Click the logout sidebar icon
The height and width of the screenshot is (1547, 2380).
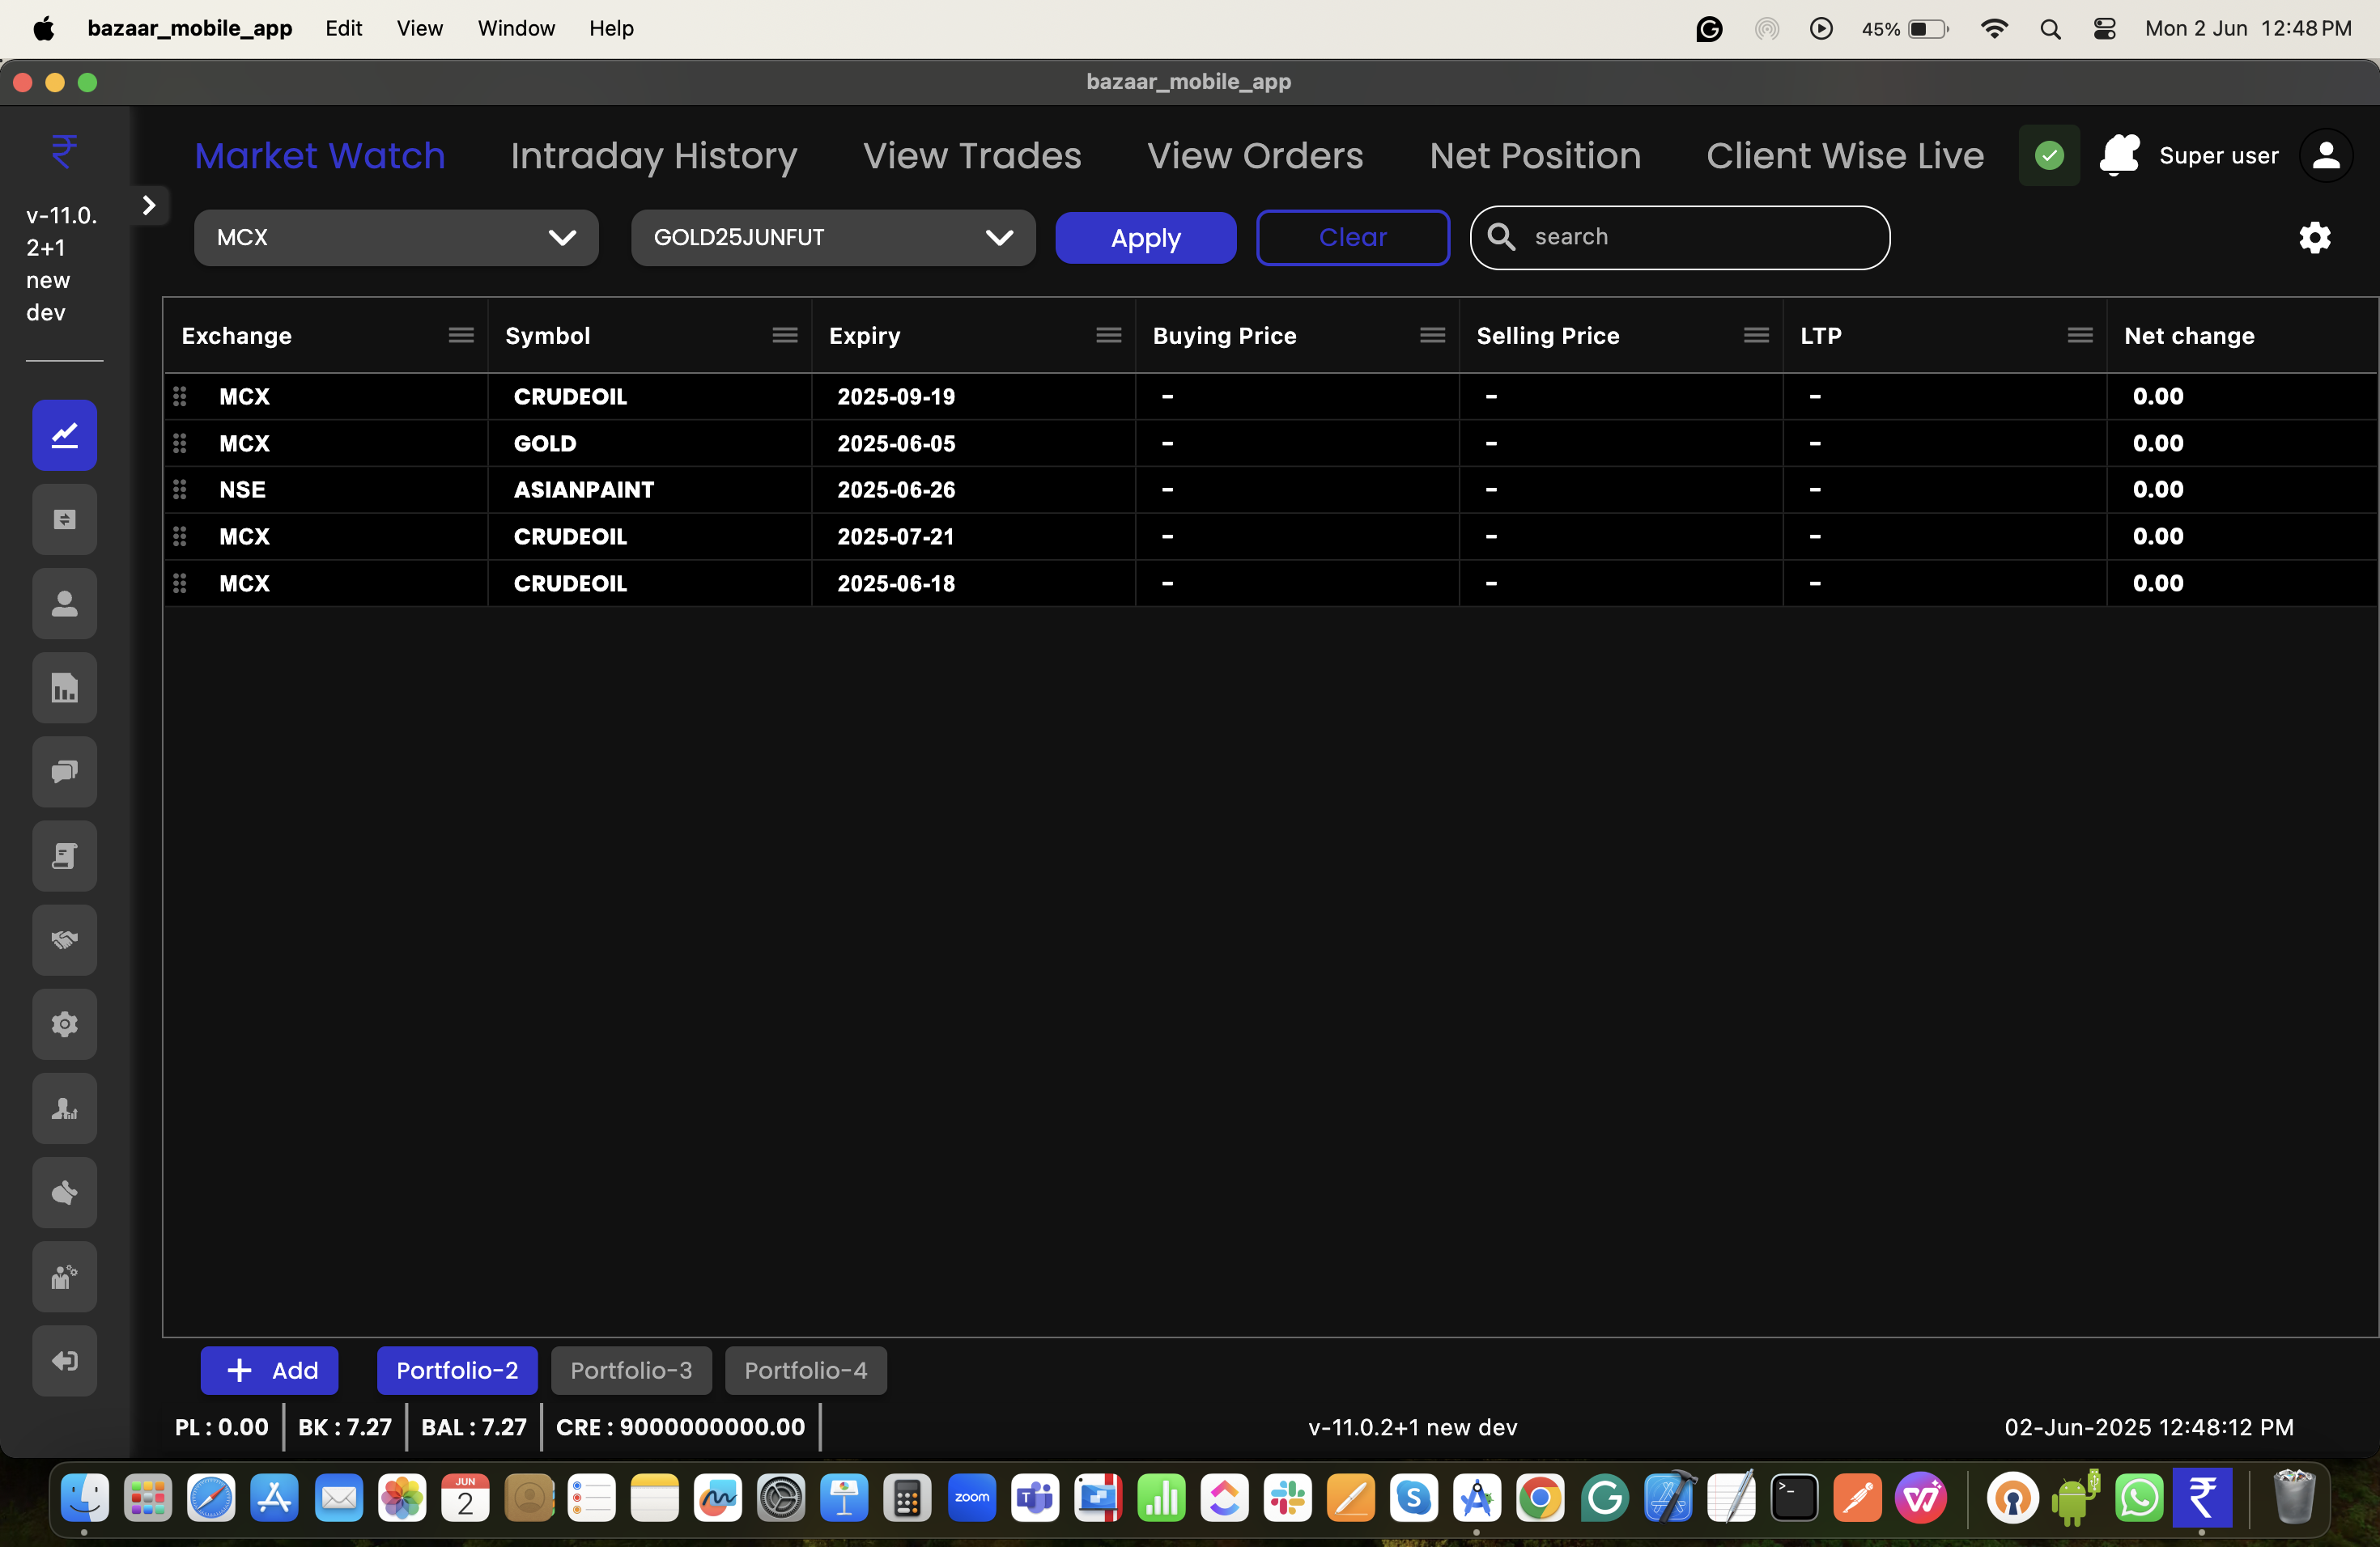click(x=64, y=1360)
